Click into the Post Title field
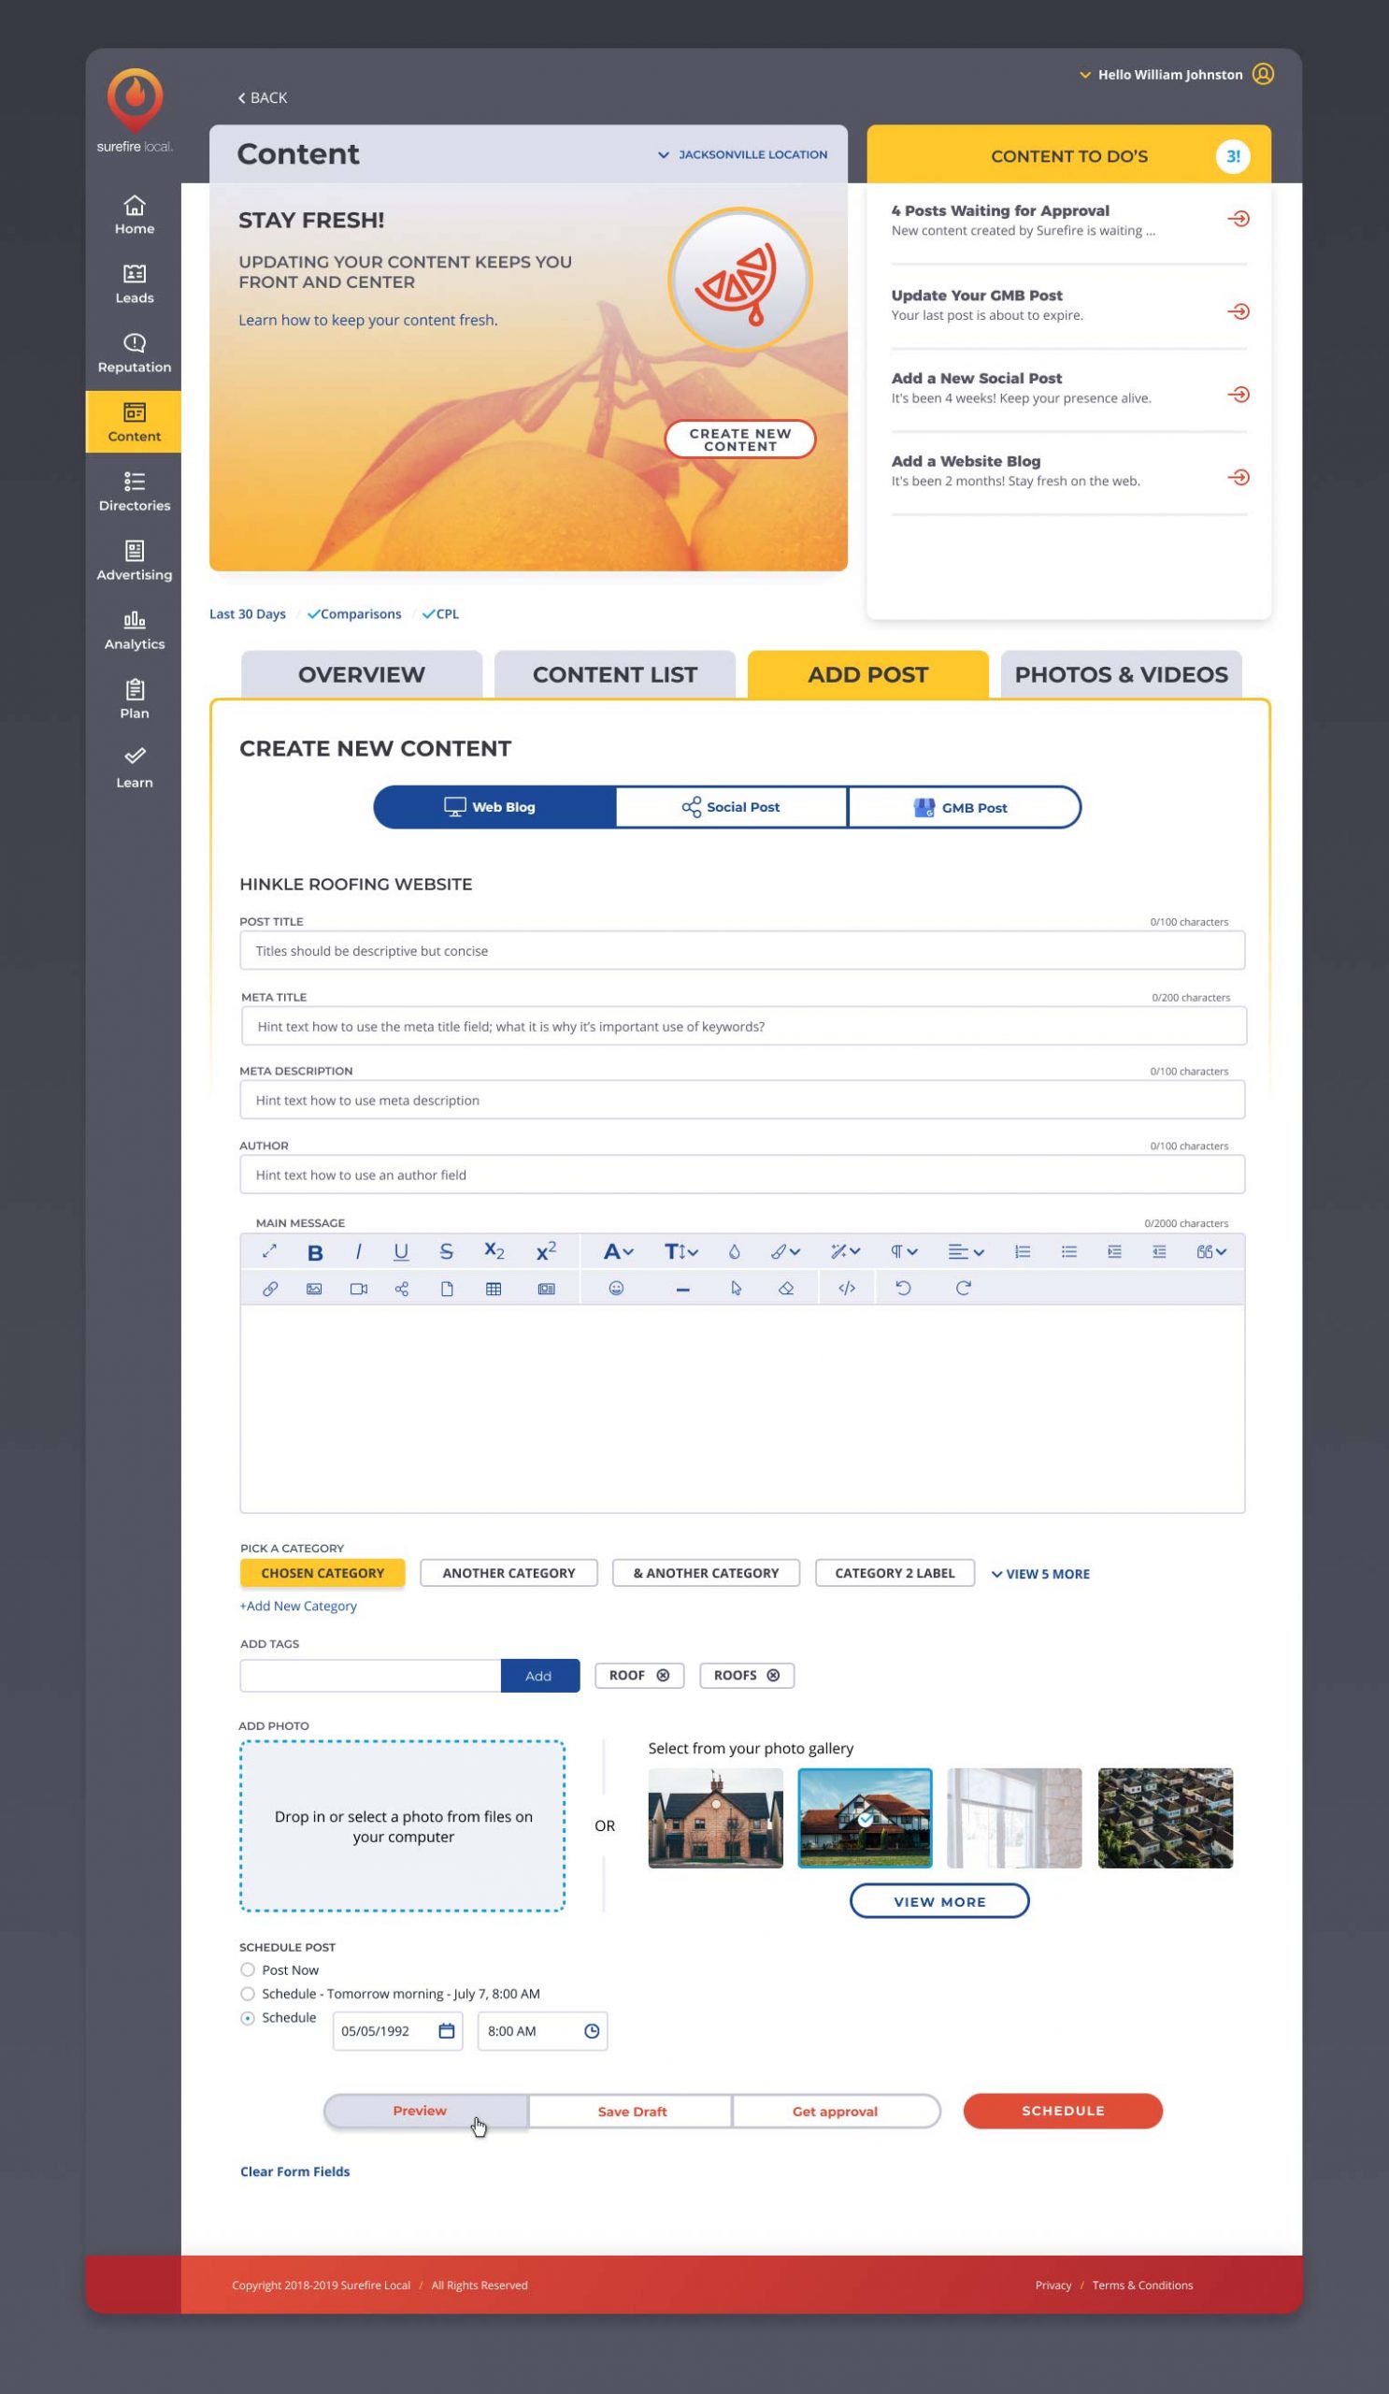 742,951
